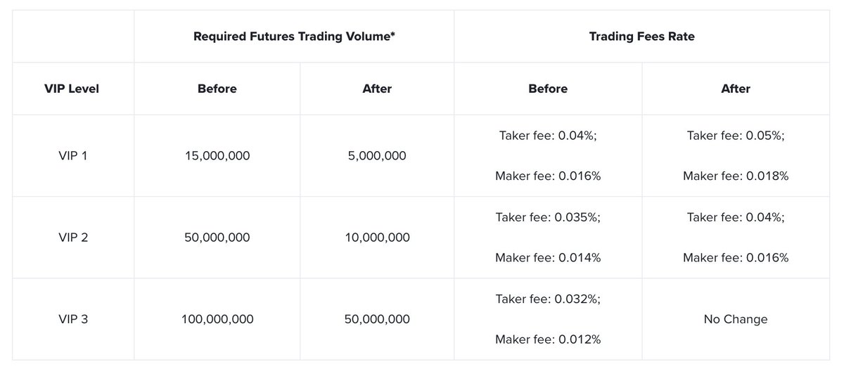Screen dimensions: 844x371
Task: Click VIP 2 after-rate Maker fee: 0.016%
Action: (735, 258)
